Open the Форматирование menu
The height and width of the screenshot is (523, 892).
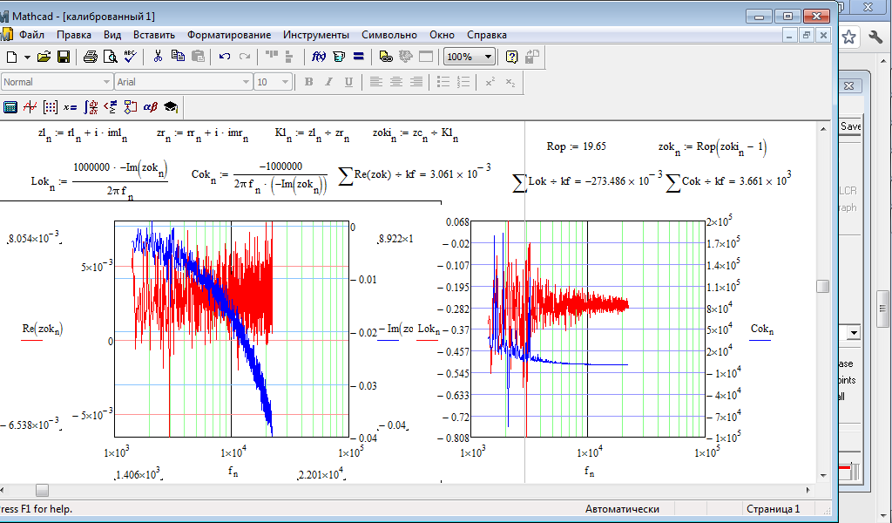click(228, 35)
